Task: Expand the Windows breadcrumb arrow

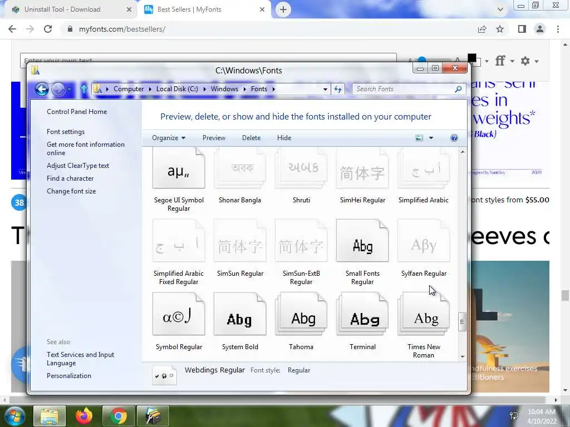Action: (x=244, y=89)
